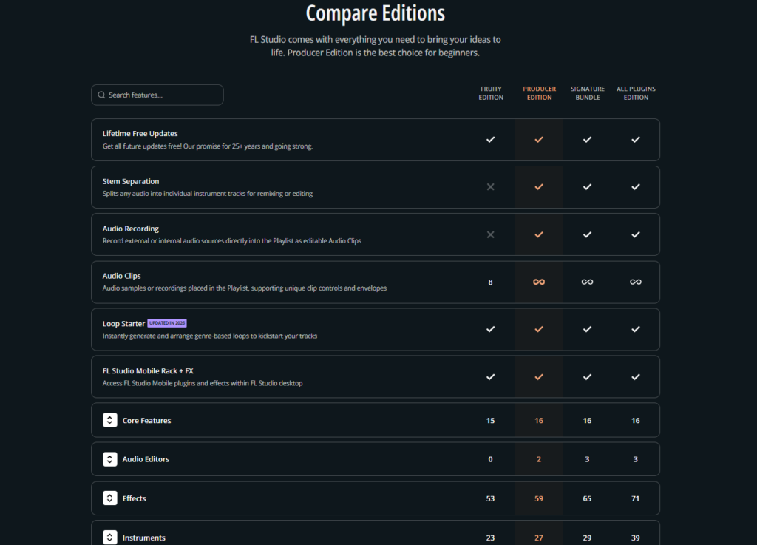Select the Fruity Edition column header
This screenshot has width=757, height=545.
point(491,93)
